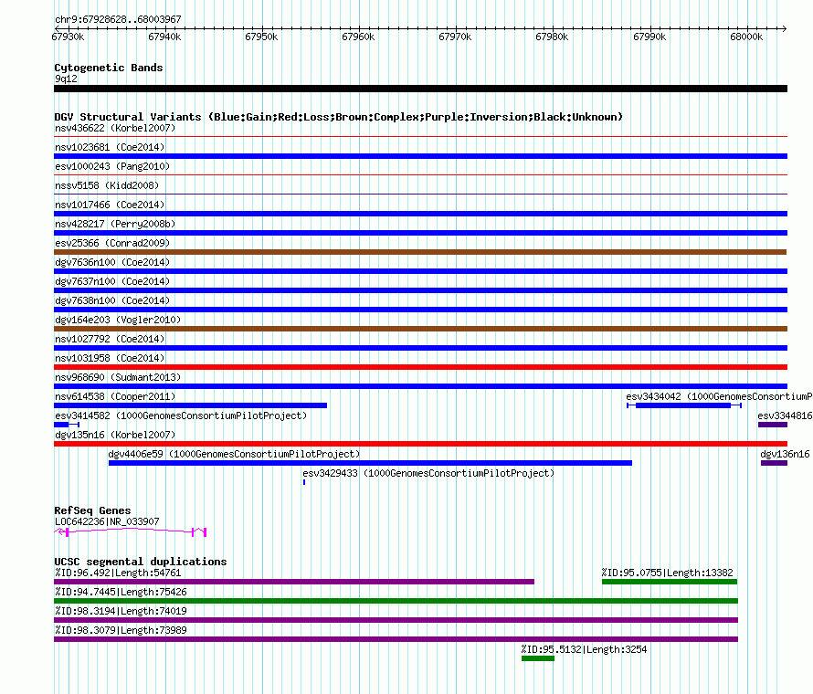Click the UCSC segmental duplications track title
Image resolution: width=813 pixels, height=694 pixels.
(141, 562)
